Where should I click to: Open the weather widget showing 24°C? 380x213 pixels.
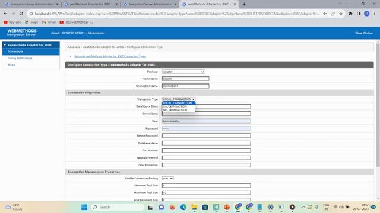pos(14,207)
